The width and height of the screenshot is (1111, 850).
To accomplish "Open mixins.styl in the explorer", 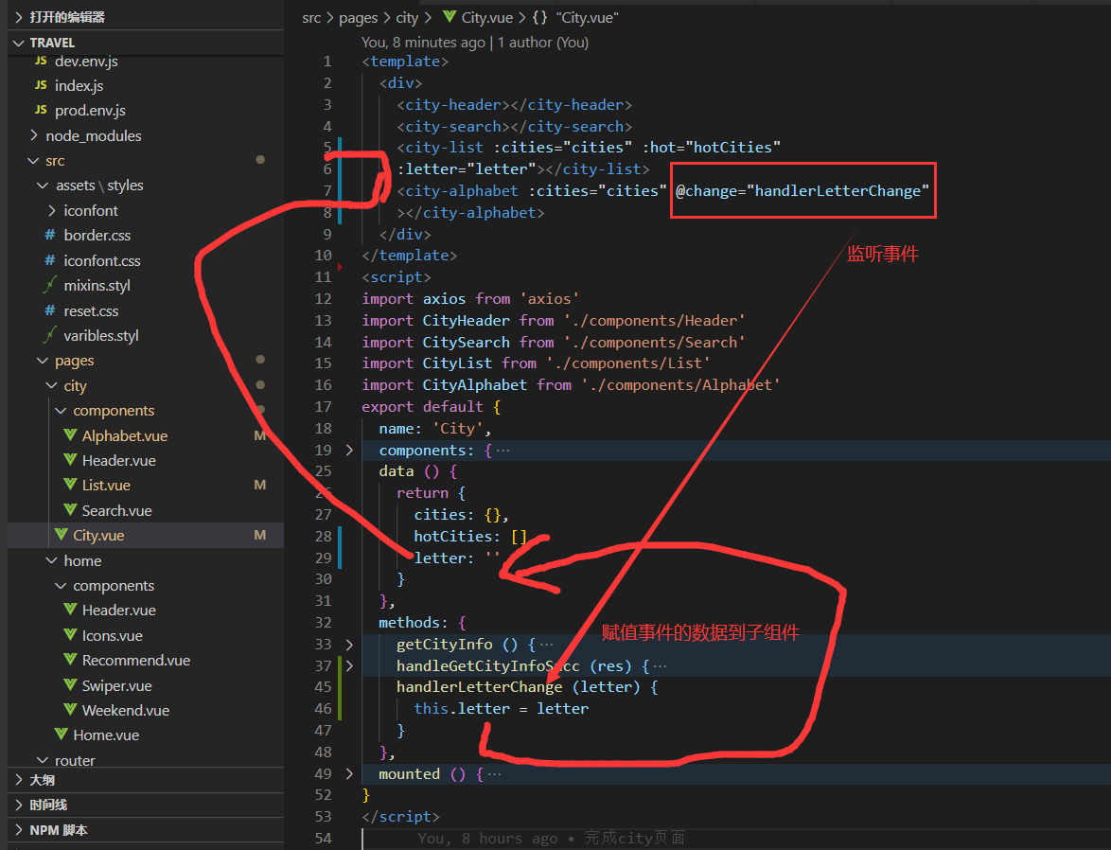I will (x=97, y=286).
